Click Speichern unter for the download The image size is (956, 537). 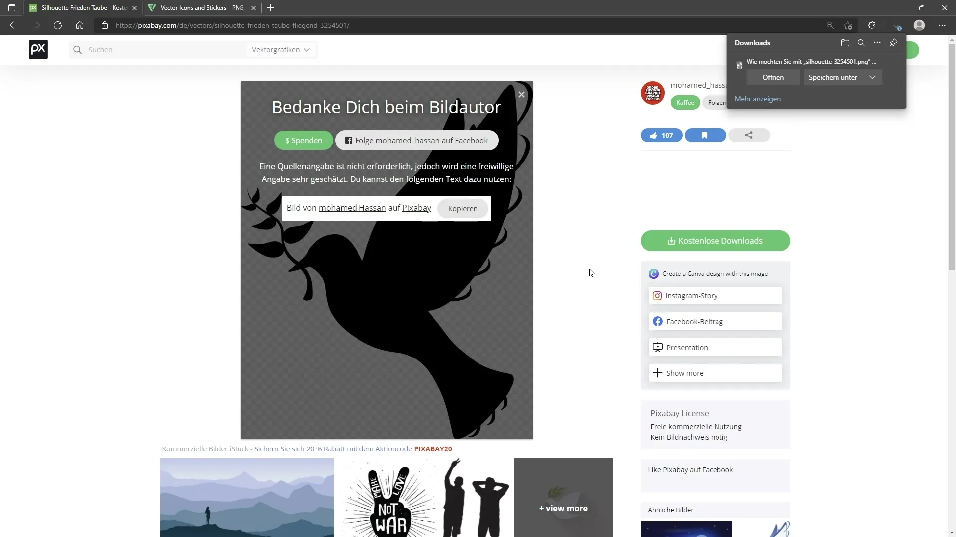[833, 77]
